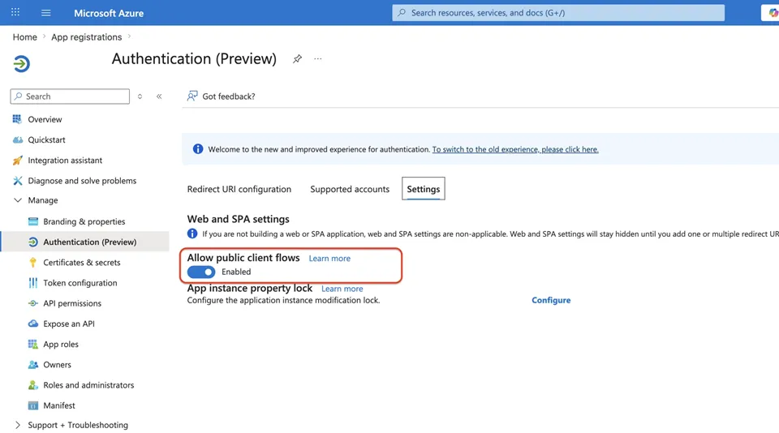779x433 pixels.
Task: Open API permissions in sidebar
Action: [x=72, y=303]
